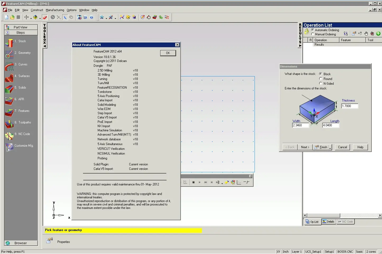
Task: Select the blue arrow pick tool
Action: tap(65, 17)
